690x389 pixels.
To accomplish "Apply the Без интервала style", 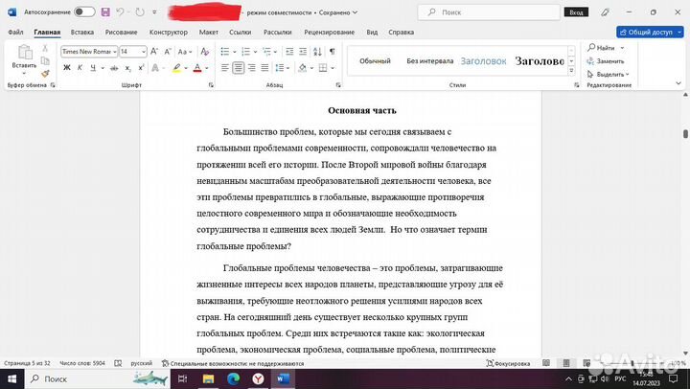I will (x=430, y=61).
